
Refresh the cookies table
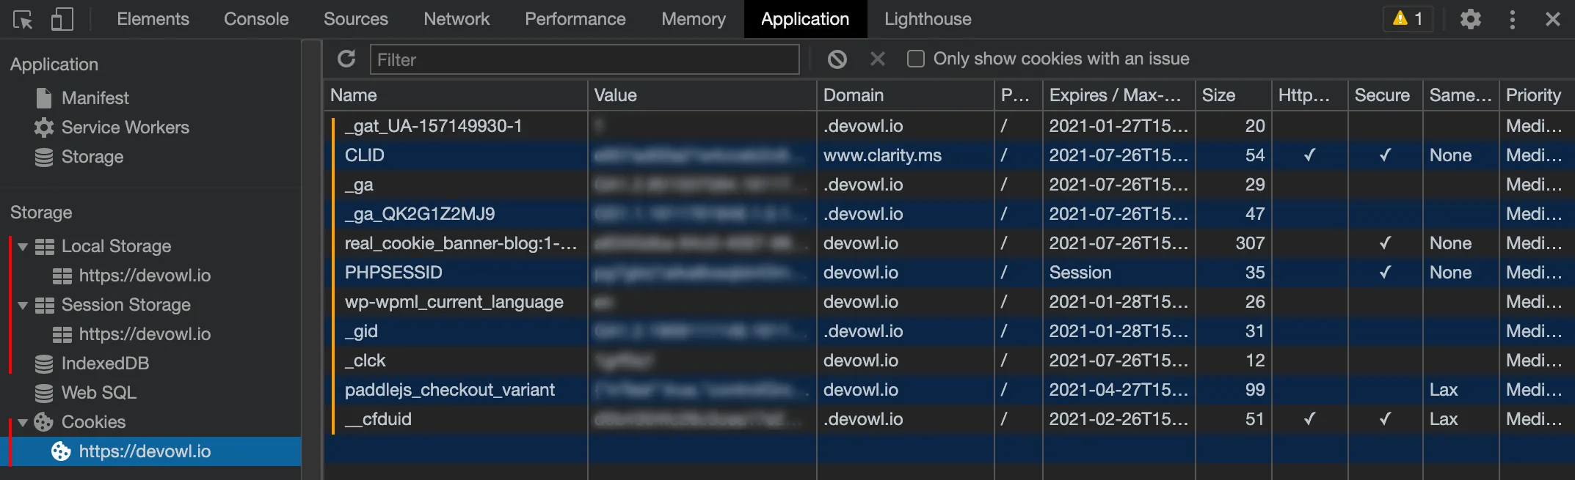tap(346, 59)
